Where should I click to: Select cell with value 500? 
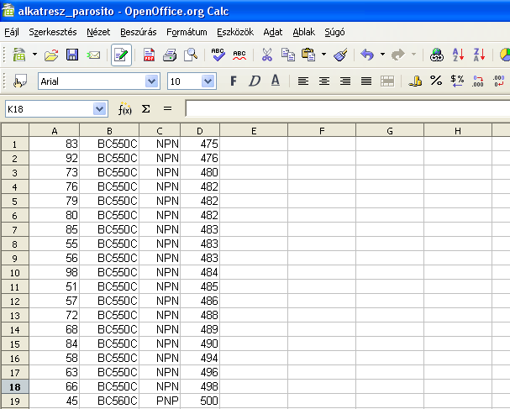pos(200,401)
